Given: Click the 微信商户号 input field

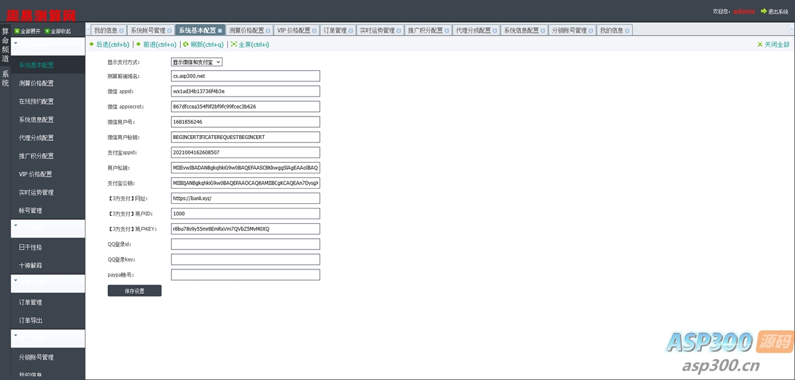Looking at the screenshot, I should point(245,122).
